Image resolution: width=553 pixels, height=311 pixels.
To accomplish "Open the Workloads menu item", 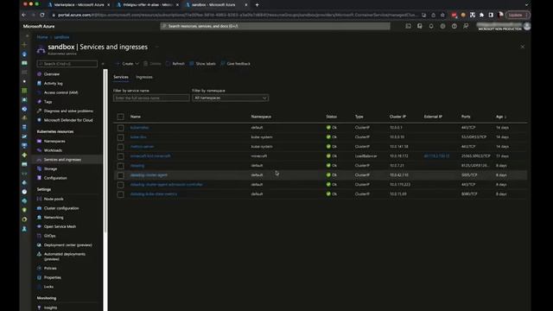I will click(x=53, y=150).
